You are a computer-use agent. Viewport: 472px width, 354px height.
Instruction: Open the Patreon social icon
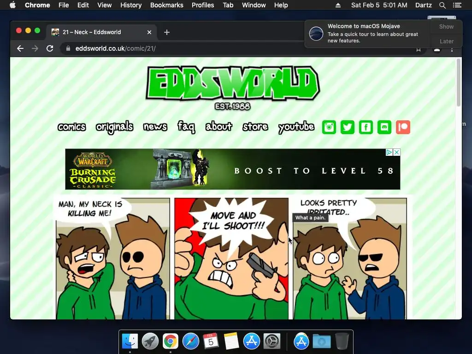[403, 127]
